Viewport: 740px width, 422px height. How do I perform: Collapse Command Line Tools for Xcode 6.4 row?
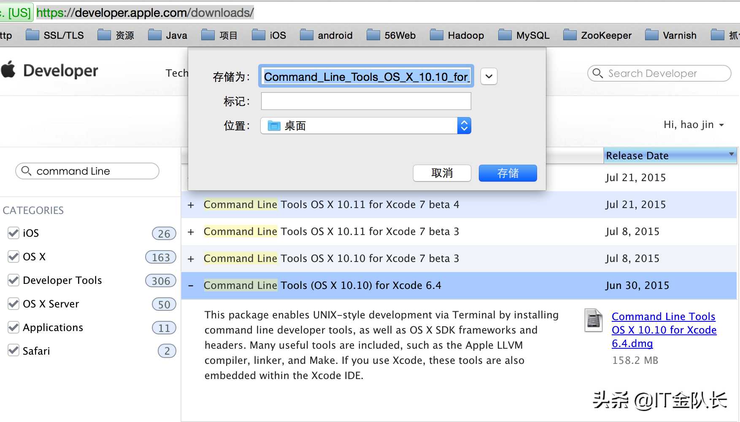pyautogui.click(x=191, y=286)
